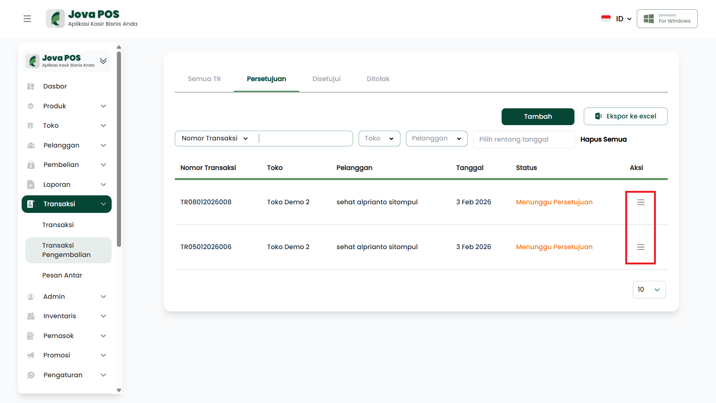Click the Laporan document icon
Screen dimensions: 716x403
point(31,185)
